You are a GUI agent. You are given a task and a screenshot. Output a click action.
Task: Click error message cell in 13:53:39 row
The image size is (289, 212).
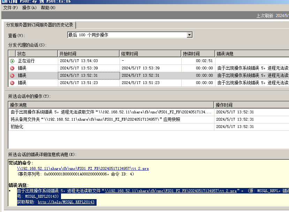[x=252, y=68]
